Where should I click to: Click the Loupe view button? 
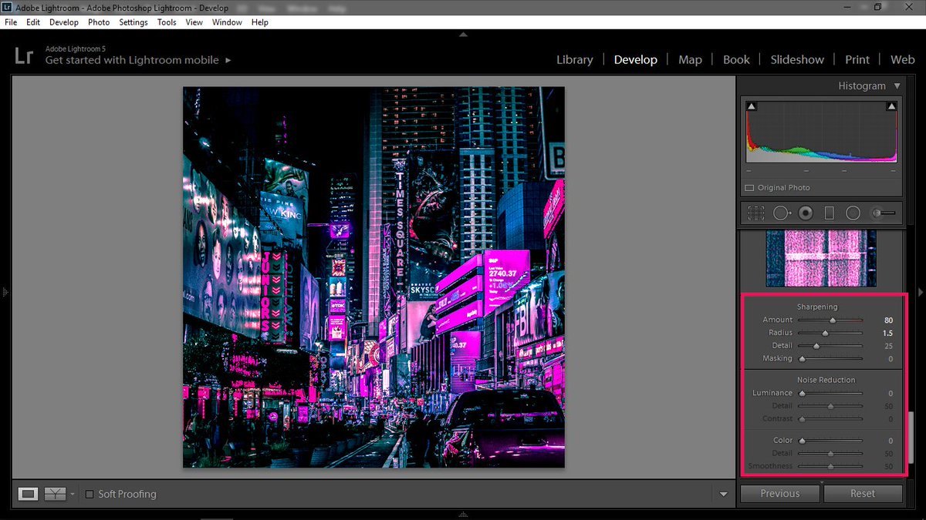pyautogui.click(x=29, y=494)
